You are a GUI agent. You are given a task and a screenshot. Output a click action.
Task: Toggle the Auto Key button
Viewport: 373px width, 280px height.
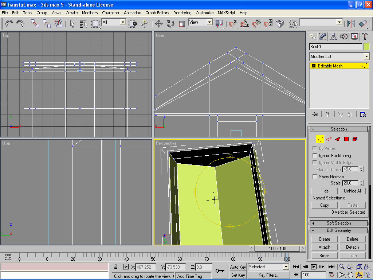pyautogui.click(x=238, y=267)
